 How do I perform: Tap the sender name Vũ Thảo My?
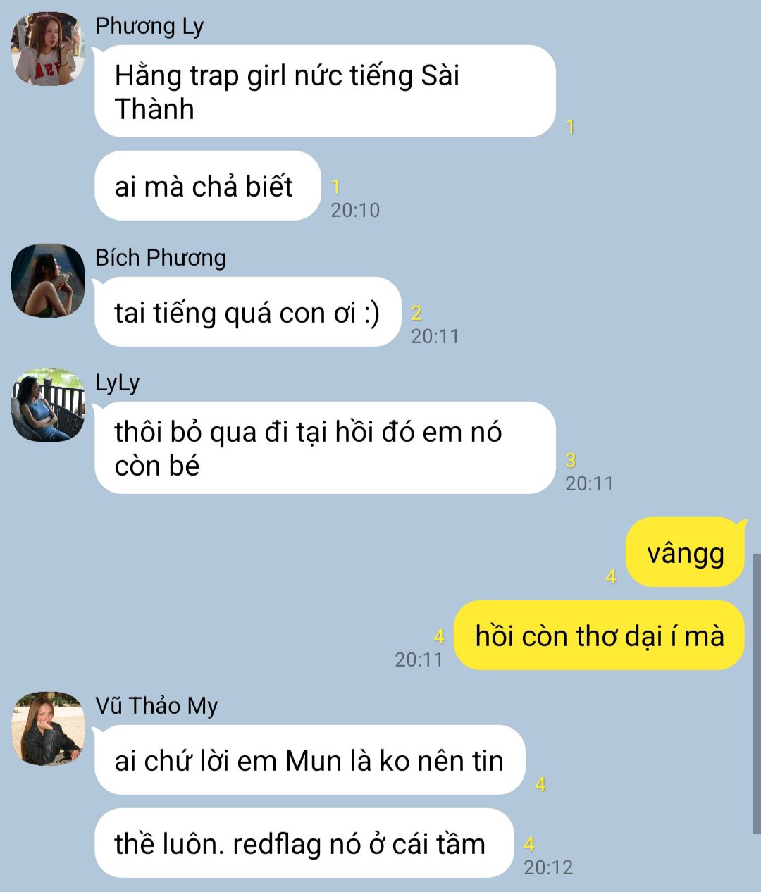point(156,705)
